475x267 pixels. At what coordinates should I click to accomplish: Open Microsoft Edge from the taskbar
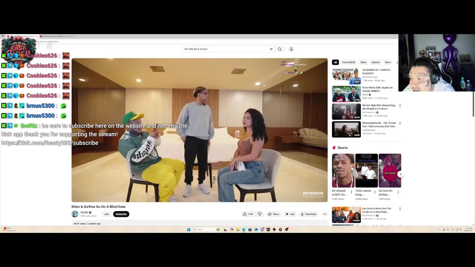244,230
